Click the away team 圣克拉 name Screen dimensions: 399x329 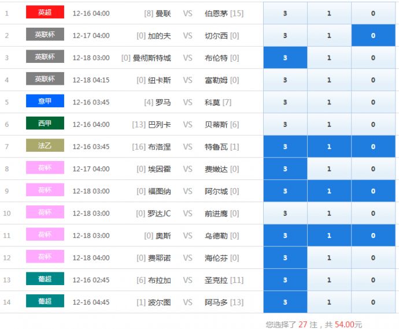[x=216, y=280]
